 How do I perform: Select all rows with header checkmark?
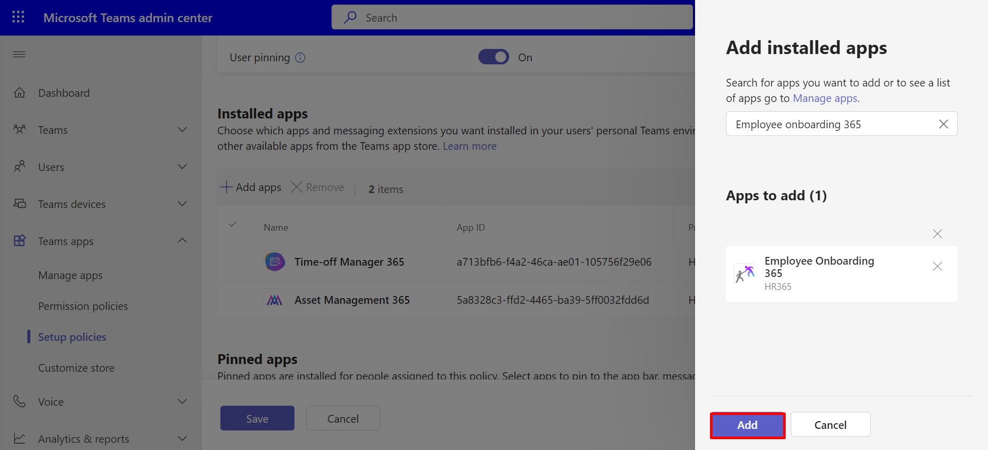pos(233,224)
